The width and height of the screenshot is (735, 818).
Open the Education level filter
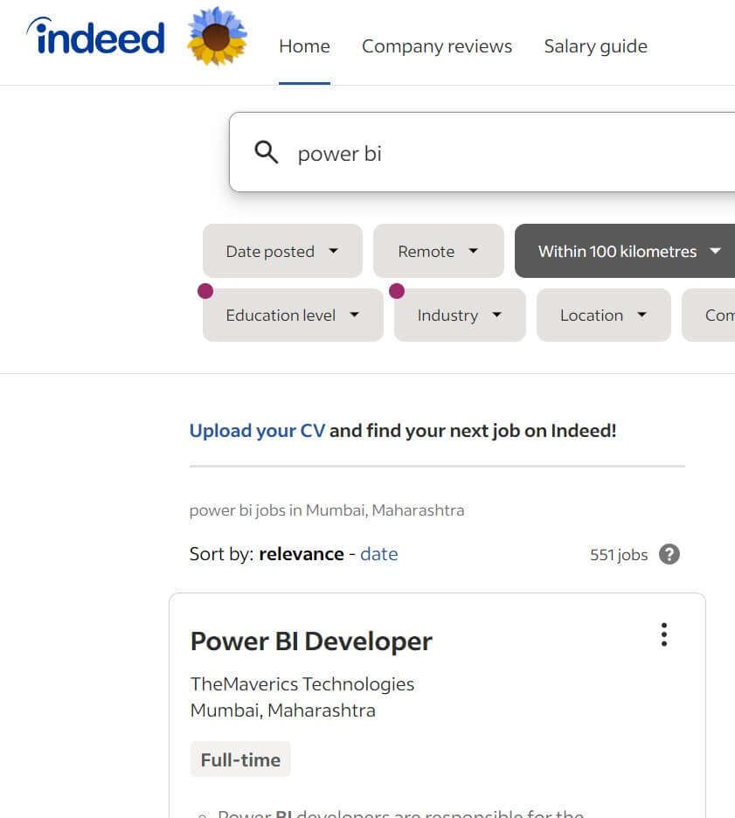click(x=292, y=315)
